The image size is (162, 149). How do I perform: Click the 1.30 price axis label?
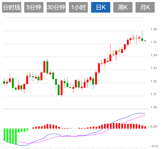tap(154, 107)
